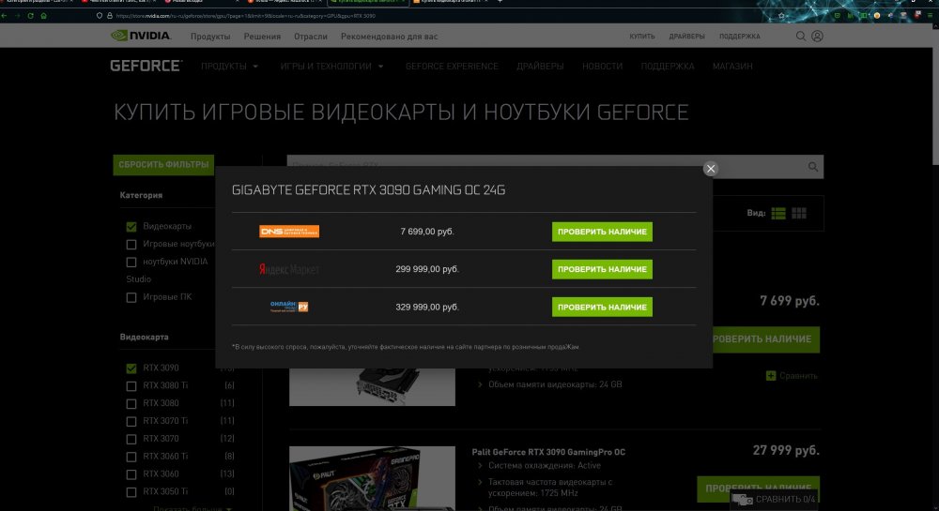Enable the RTX 3050 Ti filter
The height and width of the screenshot is (511, 939).
(x=131, y=492)
